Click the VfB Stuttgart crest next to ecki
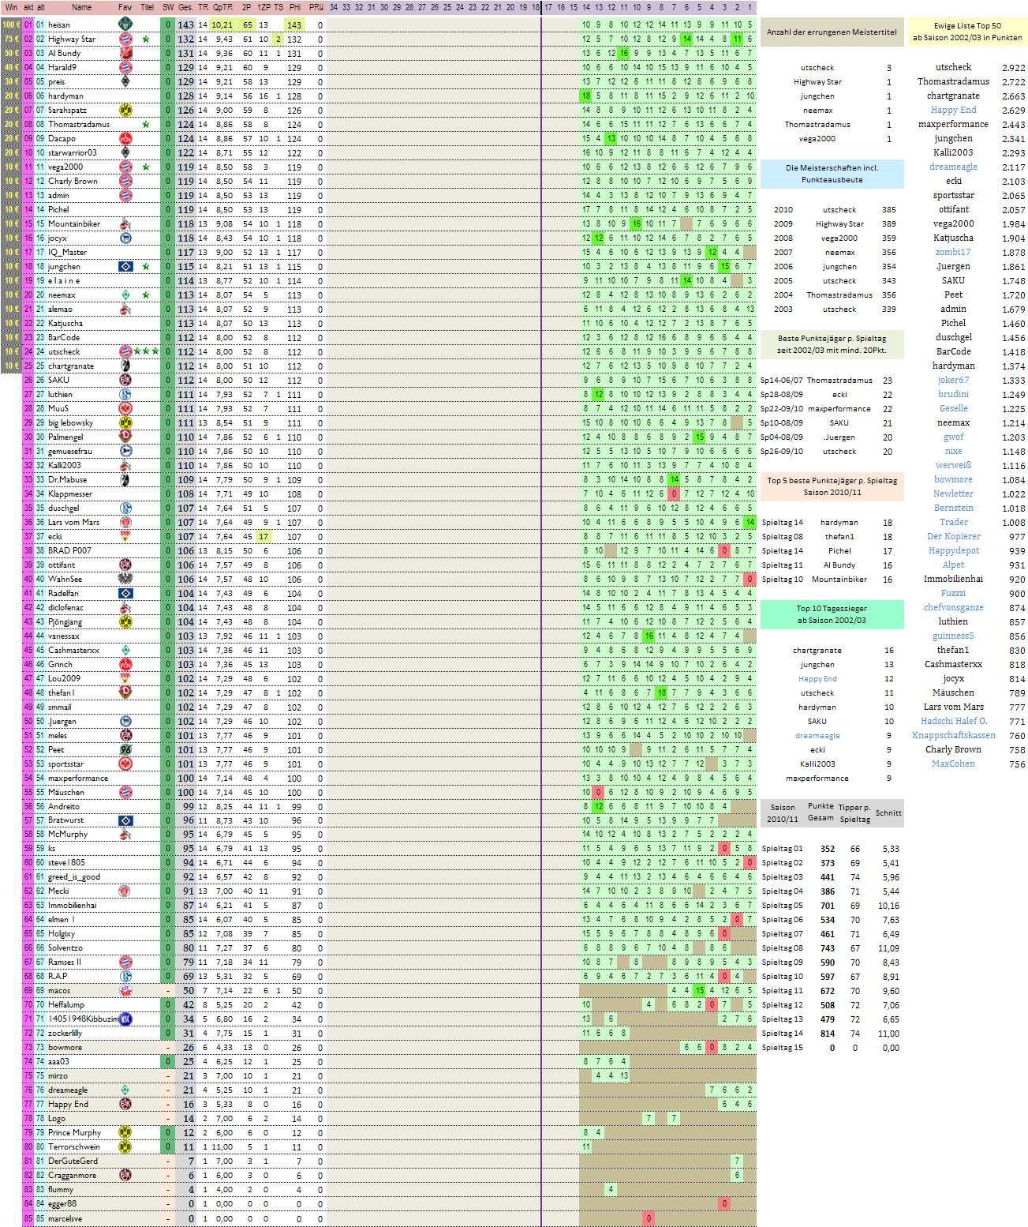Screen dimensions: 1028x1227 [x=125, y=537]
